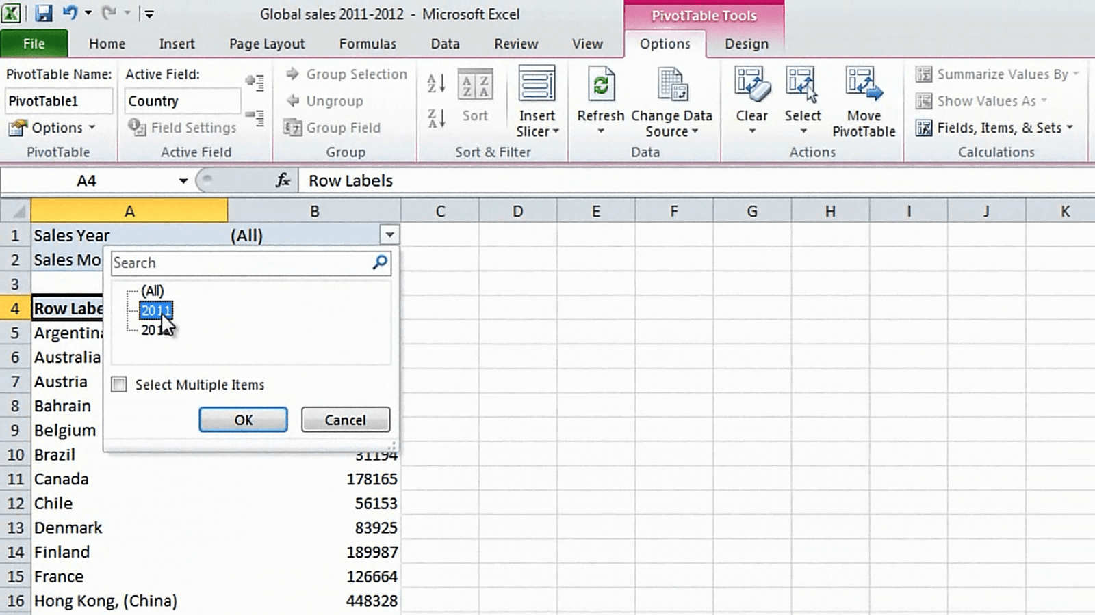The height and width of the screenshot is (615, 1095).
Task: Click the OK button in filter dialog
Action: (x=243, y=419)
